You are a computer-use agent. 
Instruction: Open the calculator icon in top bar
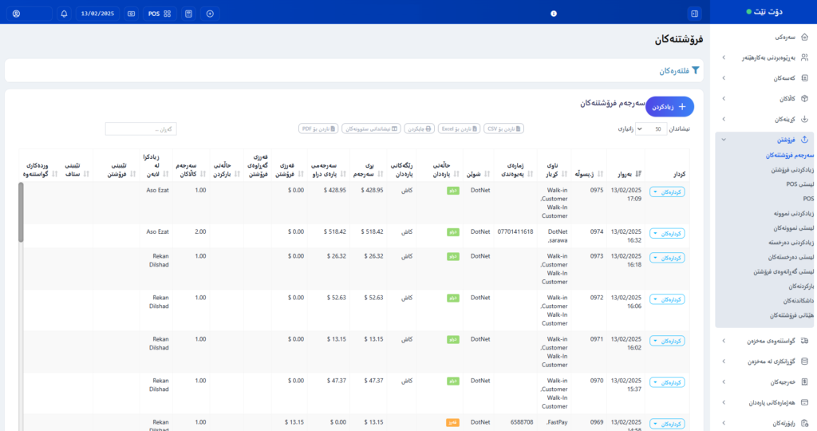[188, 14]
